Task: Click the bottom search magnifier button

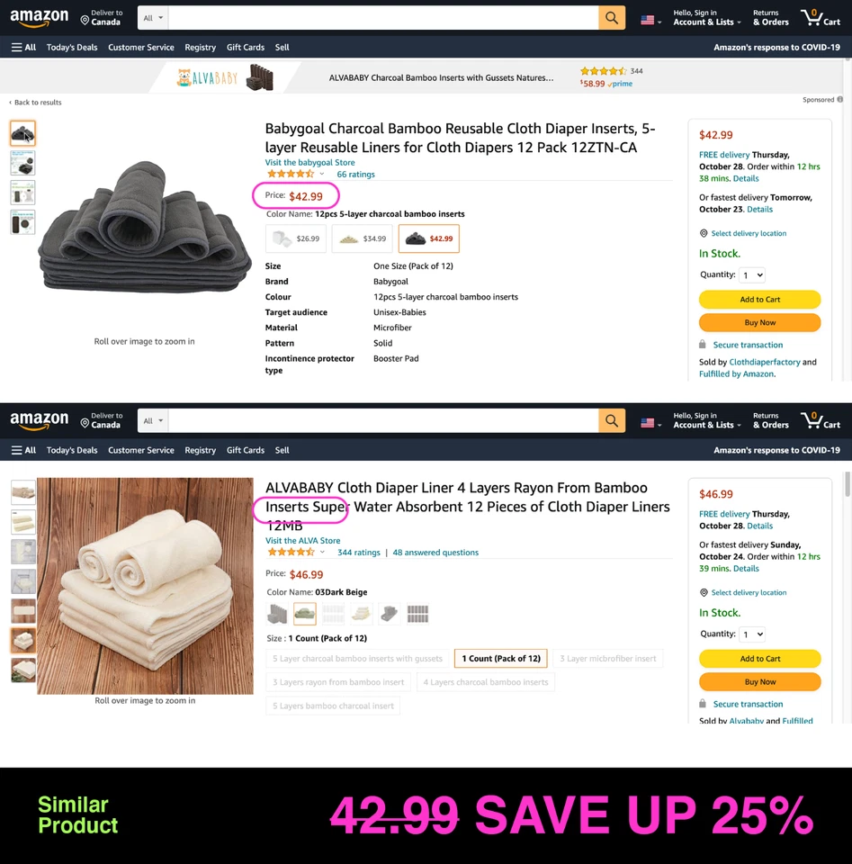Action: (611, 420)
